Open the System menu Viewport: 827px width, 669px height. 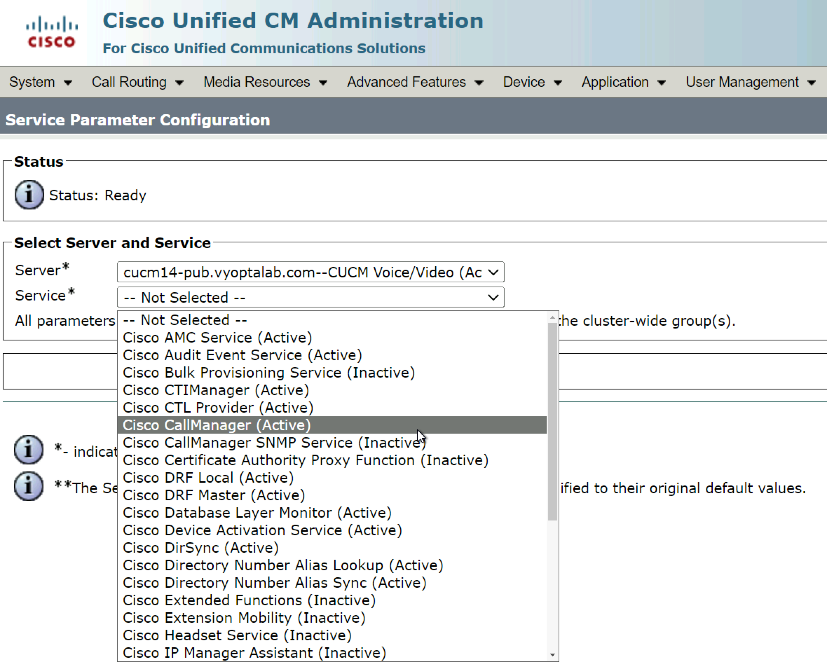click(41, 82)
